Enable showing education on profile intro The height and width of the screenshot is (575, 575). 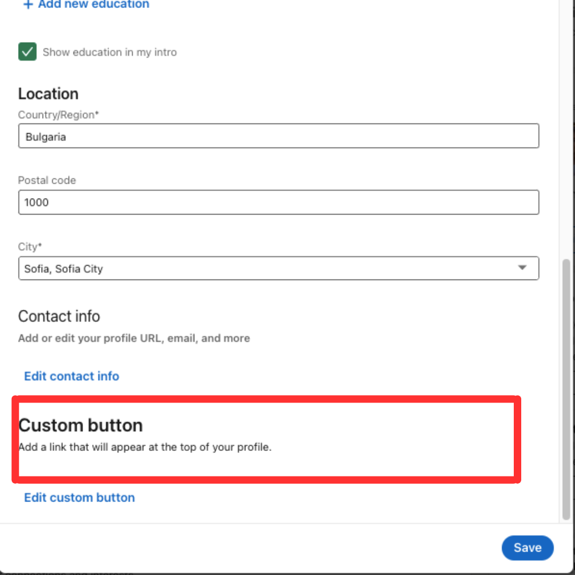pos(27,52)
